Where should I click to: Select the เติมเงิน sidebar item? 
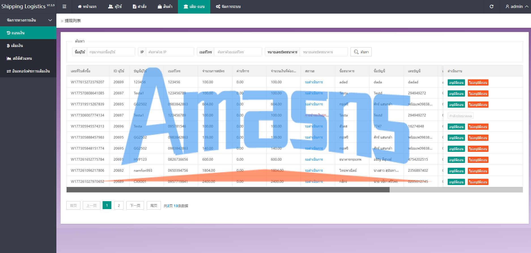coord(28,46)
